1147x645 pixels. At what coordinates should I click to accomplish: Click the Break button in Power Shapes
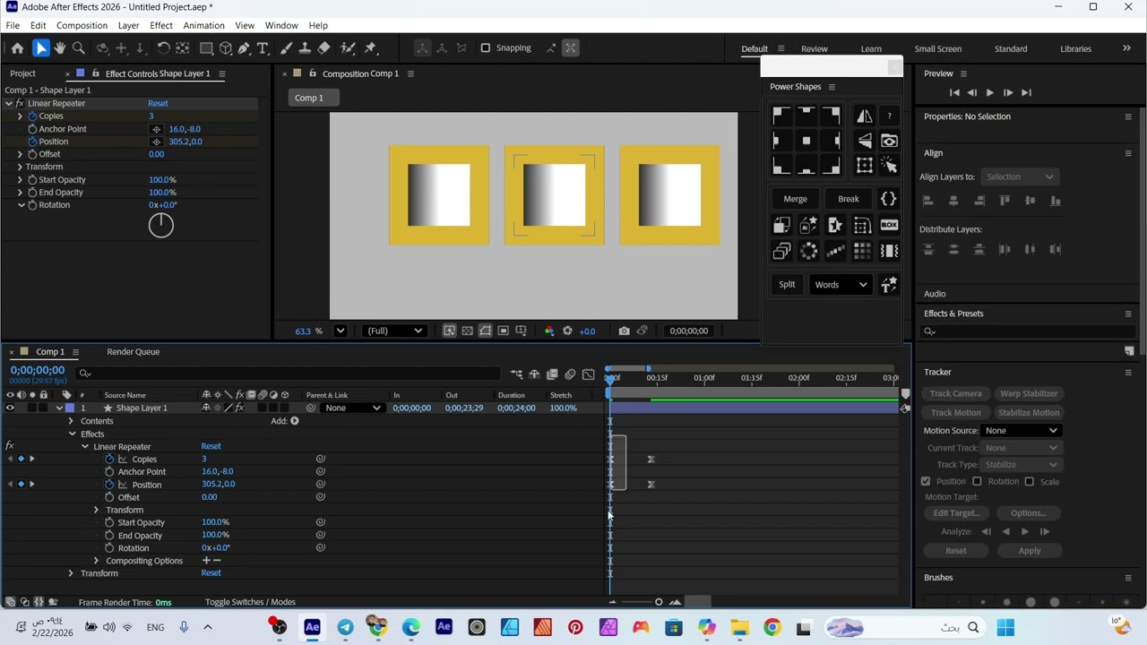[x=848, y=199]
